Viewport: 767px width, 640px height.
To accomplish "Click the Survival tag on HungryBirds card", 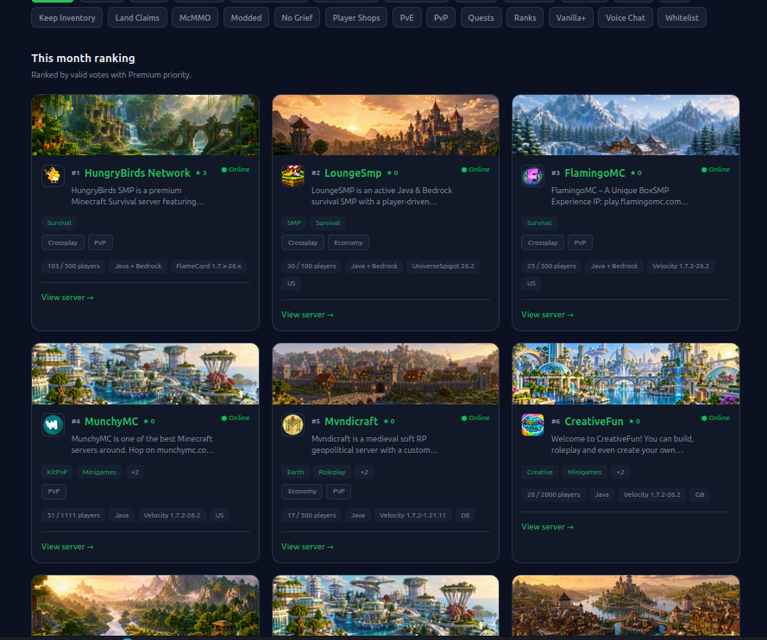I will (60, 223).
